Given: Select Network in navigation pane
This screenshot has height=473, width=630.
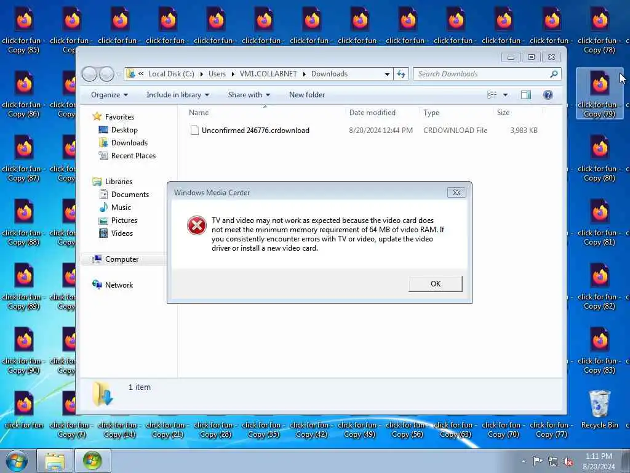Looking at the screenshot, I should [119, 285].
